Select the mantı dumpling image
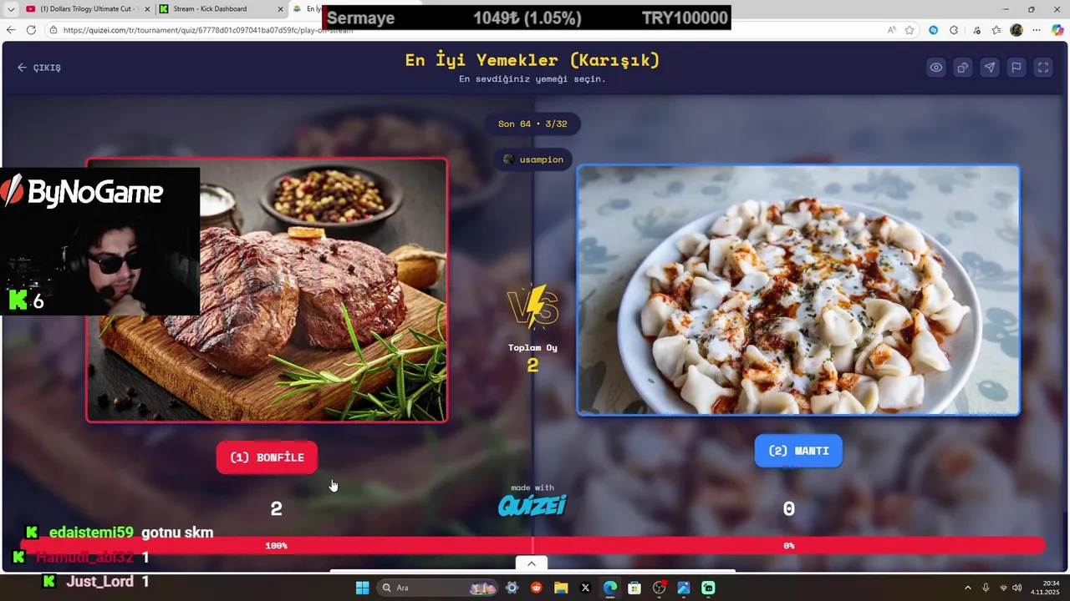Image resolution: width=1070 pixels, height=601 pixels. point(798,290)
